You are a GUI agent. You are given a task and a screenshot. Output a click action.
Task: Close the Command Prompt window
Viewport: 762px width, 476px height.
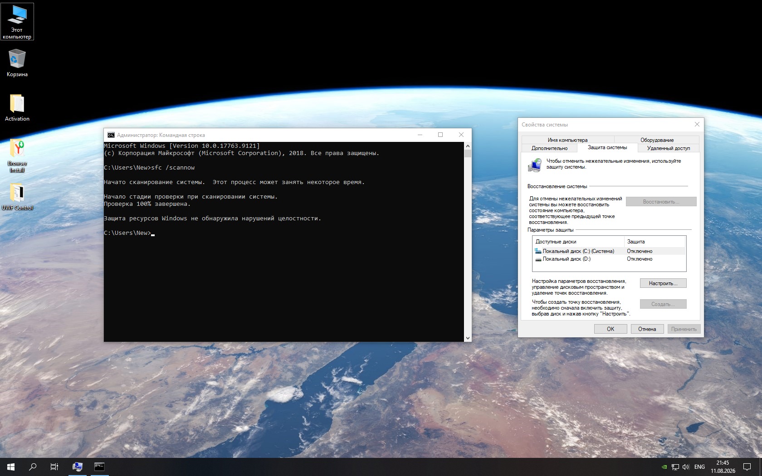(461, 135)
